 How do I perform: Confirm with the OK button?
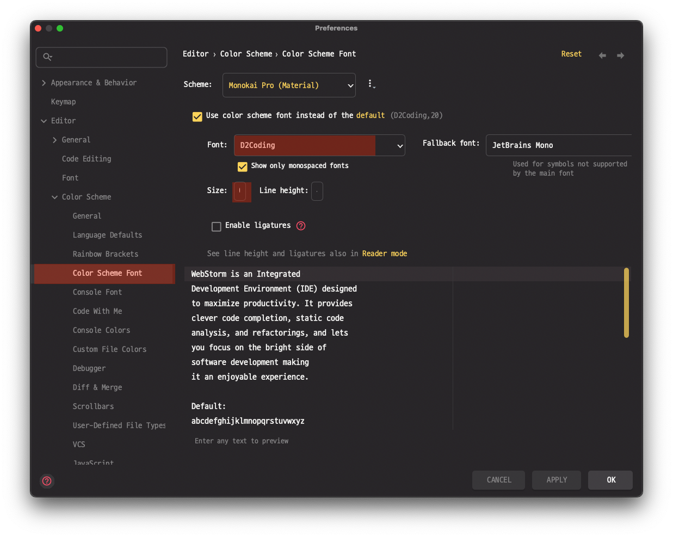tap(610, 480)
